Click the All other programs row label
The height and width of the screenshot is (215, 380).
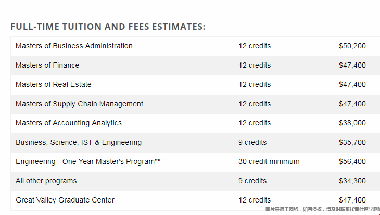click(x=46, y=181)
